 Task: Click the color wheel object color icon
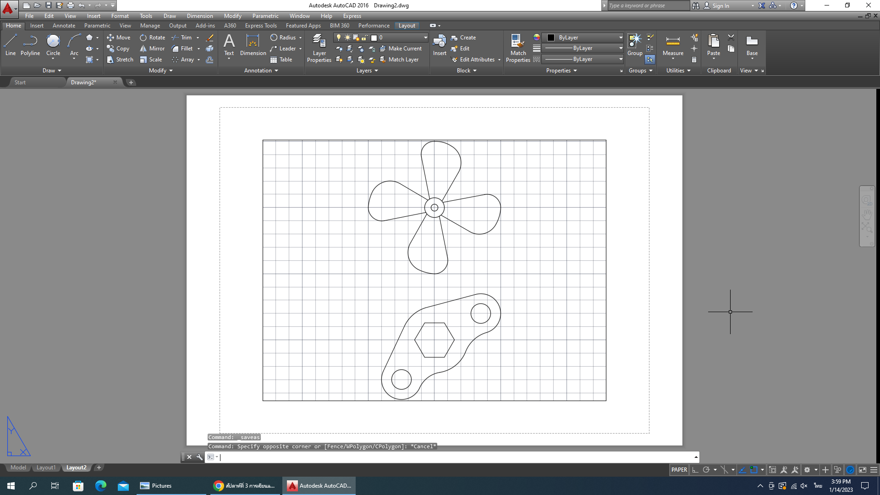(536, 37)
